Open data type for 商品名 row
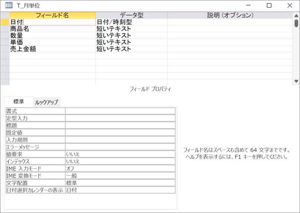Screen dimensions: 300x213 [x=132, y=29]
